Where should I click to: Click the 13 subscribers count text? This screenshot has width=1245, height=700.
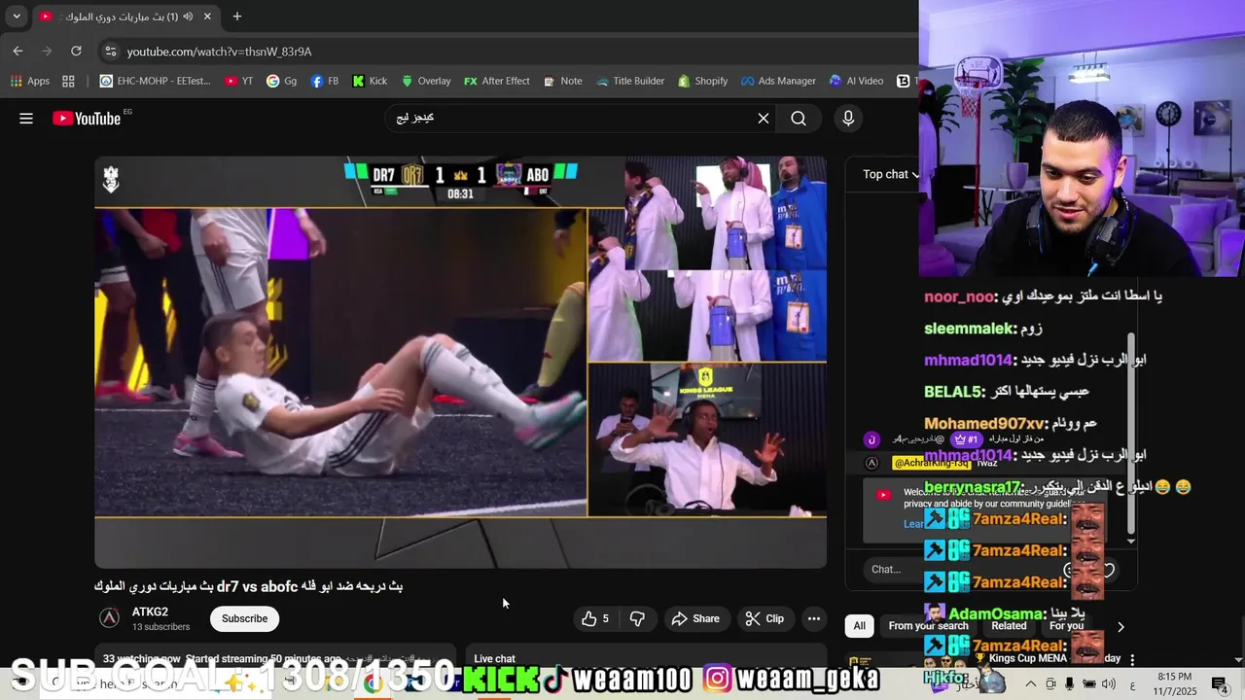coord(160,627)
